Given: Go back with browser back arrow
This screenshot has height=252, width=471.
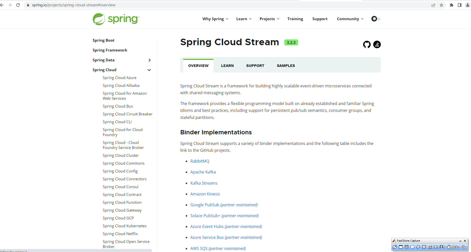Looking at the screenshot, I should [2, 5].
